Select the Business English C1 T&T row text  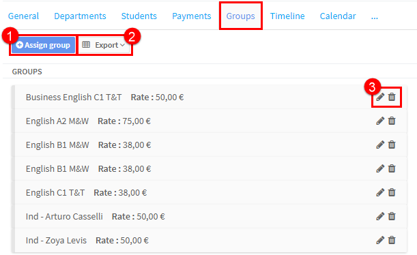click(x=74, y=97)
